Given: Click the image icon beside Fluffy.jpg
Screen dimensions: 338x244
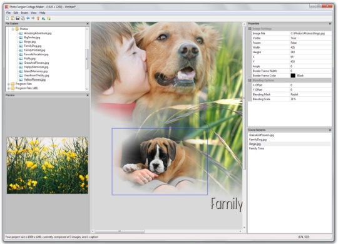Looking at the screenshot, I should pyautogui.click(x=21, y=59).
